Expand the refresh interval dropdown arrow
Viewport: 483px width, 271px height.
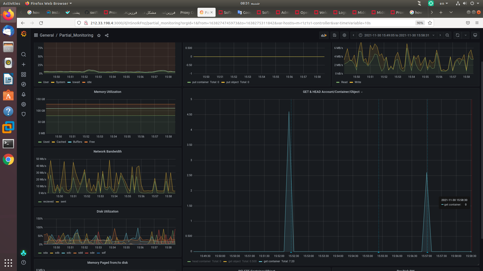click(x=466, y=35)
